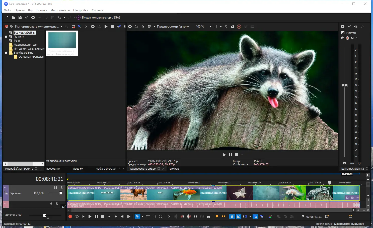Screen dimensions: 373x228
Task: Switch to the Video FX tab
Action: click(x=78, y=169)
